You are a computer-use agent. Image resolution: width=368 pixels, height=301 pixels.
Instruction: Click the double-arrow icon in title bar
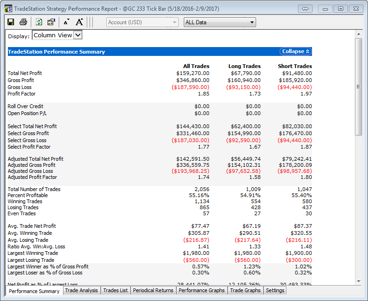pyautogui.click(x=306, y=8)
